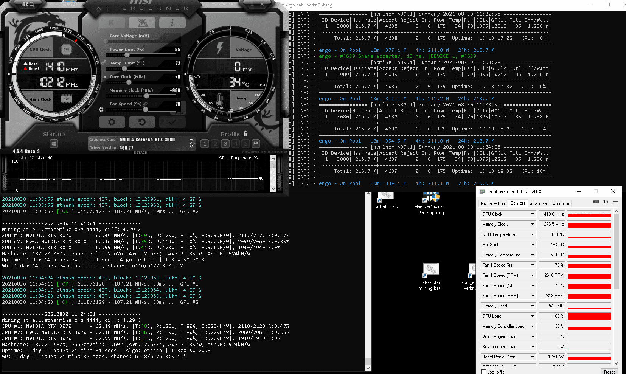The width and height of the screenshot is (626, 374).
Task: Adjust the Core Clock slider handle
Action: [129, 82]
